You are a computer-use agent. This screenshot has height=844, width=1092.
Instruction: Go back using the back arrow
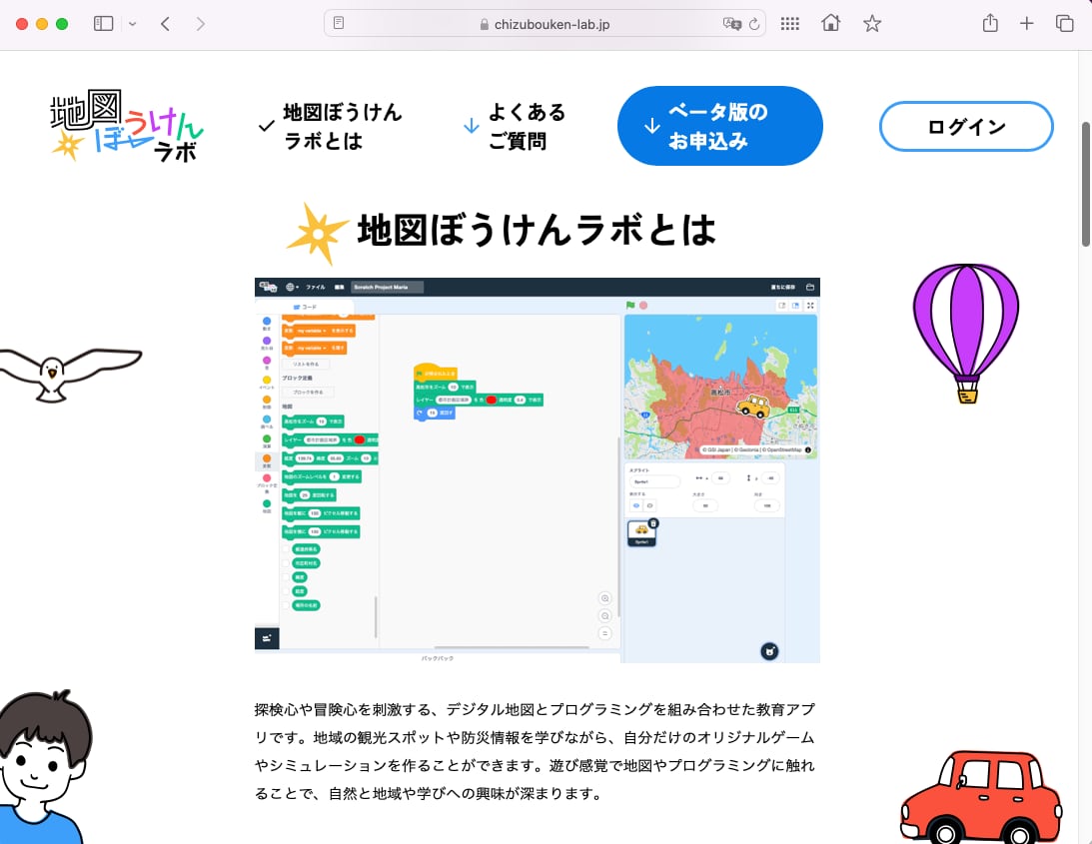[166, 24]
